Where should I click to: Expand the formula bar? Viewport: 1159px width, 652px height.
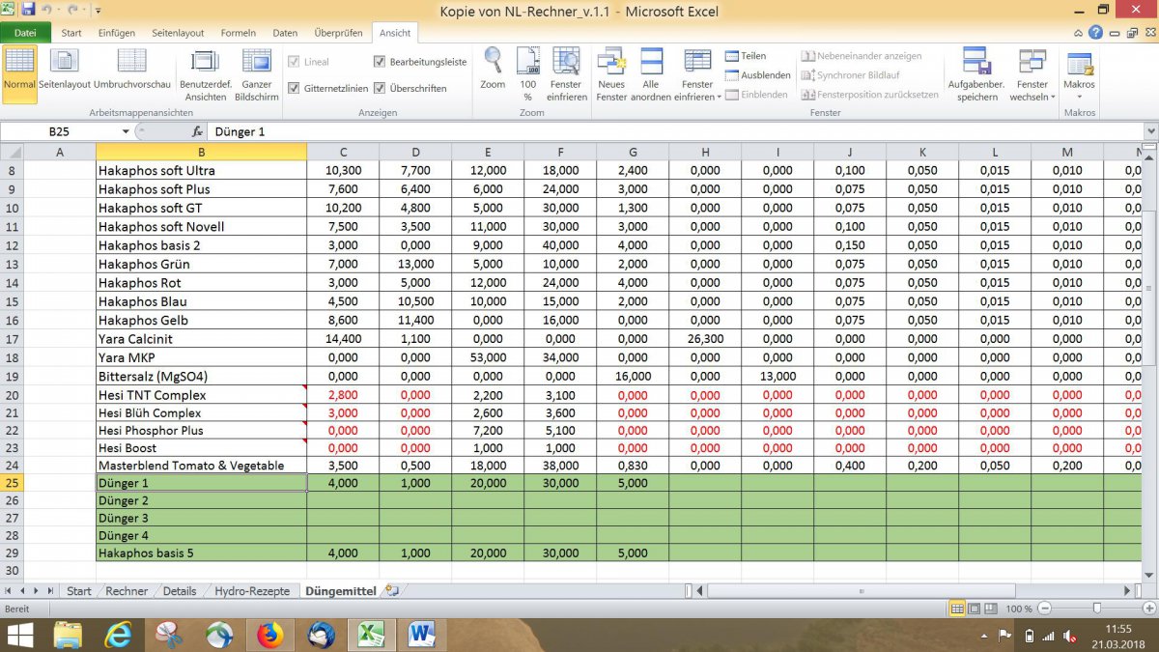coord(1150,131)
